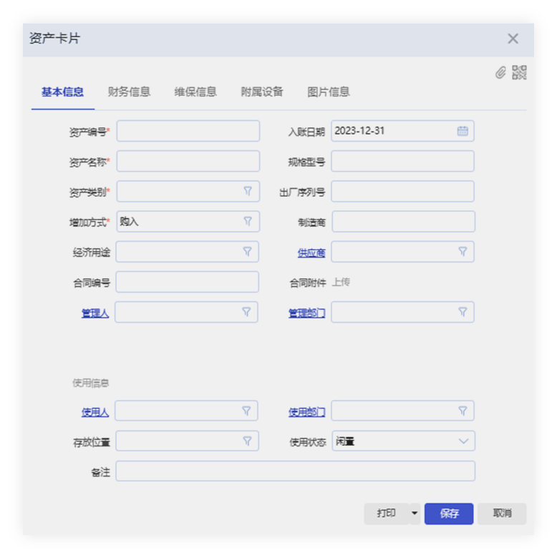Click filter icon in 管理部门 field
Screen dimensions: 557x558
(x=462, y=311)
